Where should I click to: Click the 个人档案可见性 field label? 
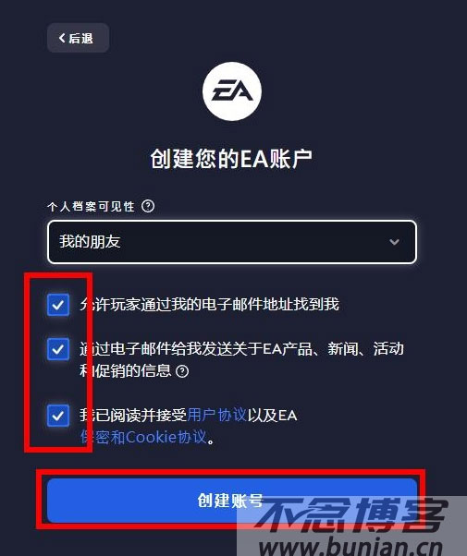(x=91, y=206)
